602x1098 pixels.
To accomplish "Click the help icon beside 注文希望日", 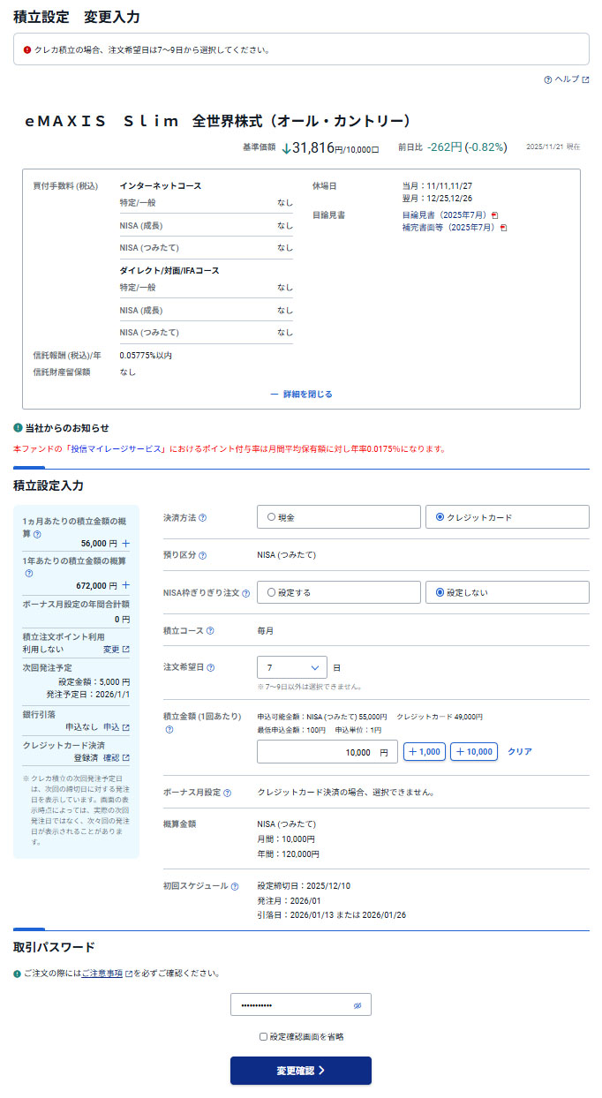I will [x=210, y=668].
